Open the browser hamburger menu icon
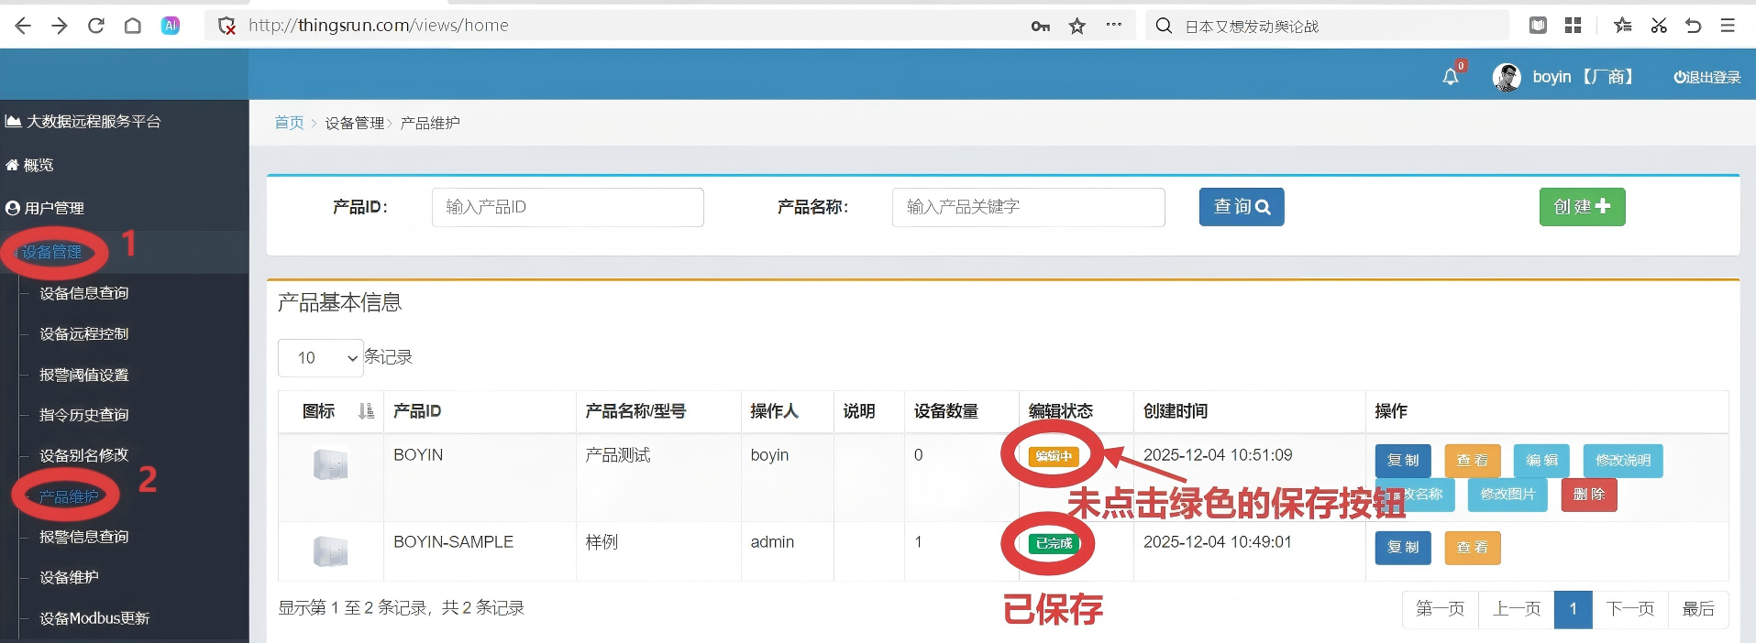 pyautogui.click(x=1727, y=26)
